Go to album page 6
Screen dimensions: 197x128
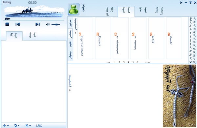[x=137, y=62]
